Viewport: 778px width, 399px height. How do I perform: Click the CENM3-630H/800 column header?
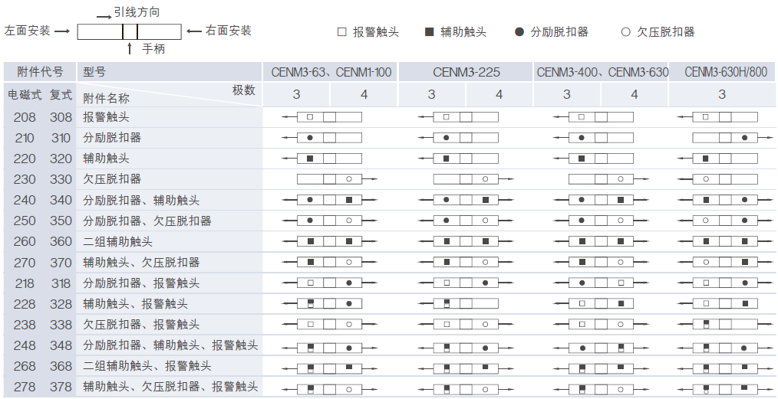[x=723, y=72]
